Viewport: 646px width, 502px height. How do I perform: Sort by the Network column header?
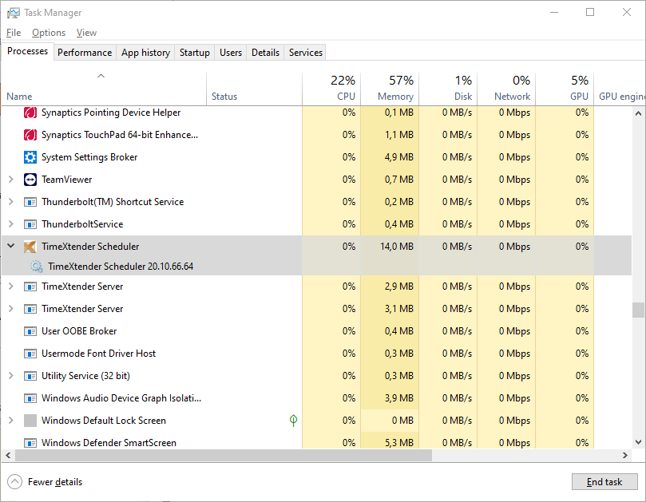506,89
